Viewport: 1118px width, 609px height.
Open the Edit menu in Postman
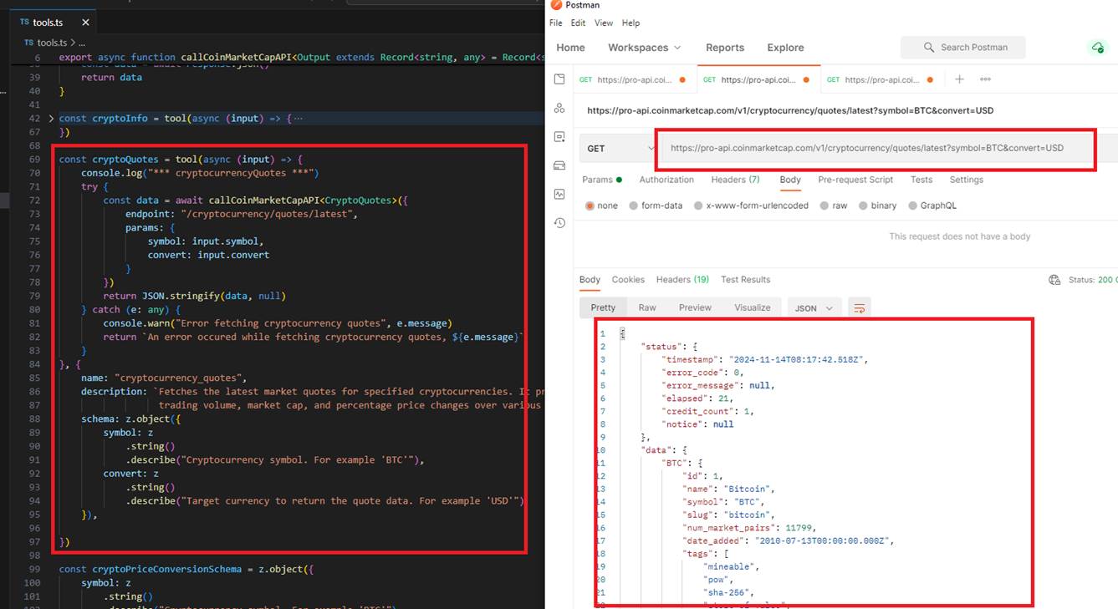[x=578, y=23]
